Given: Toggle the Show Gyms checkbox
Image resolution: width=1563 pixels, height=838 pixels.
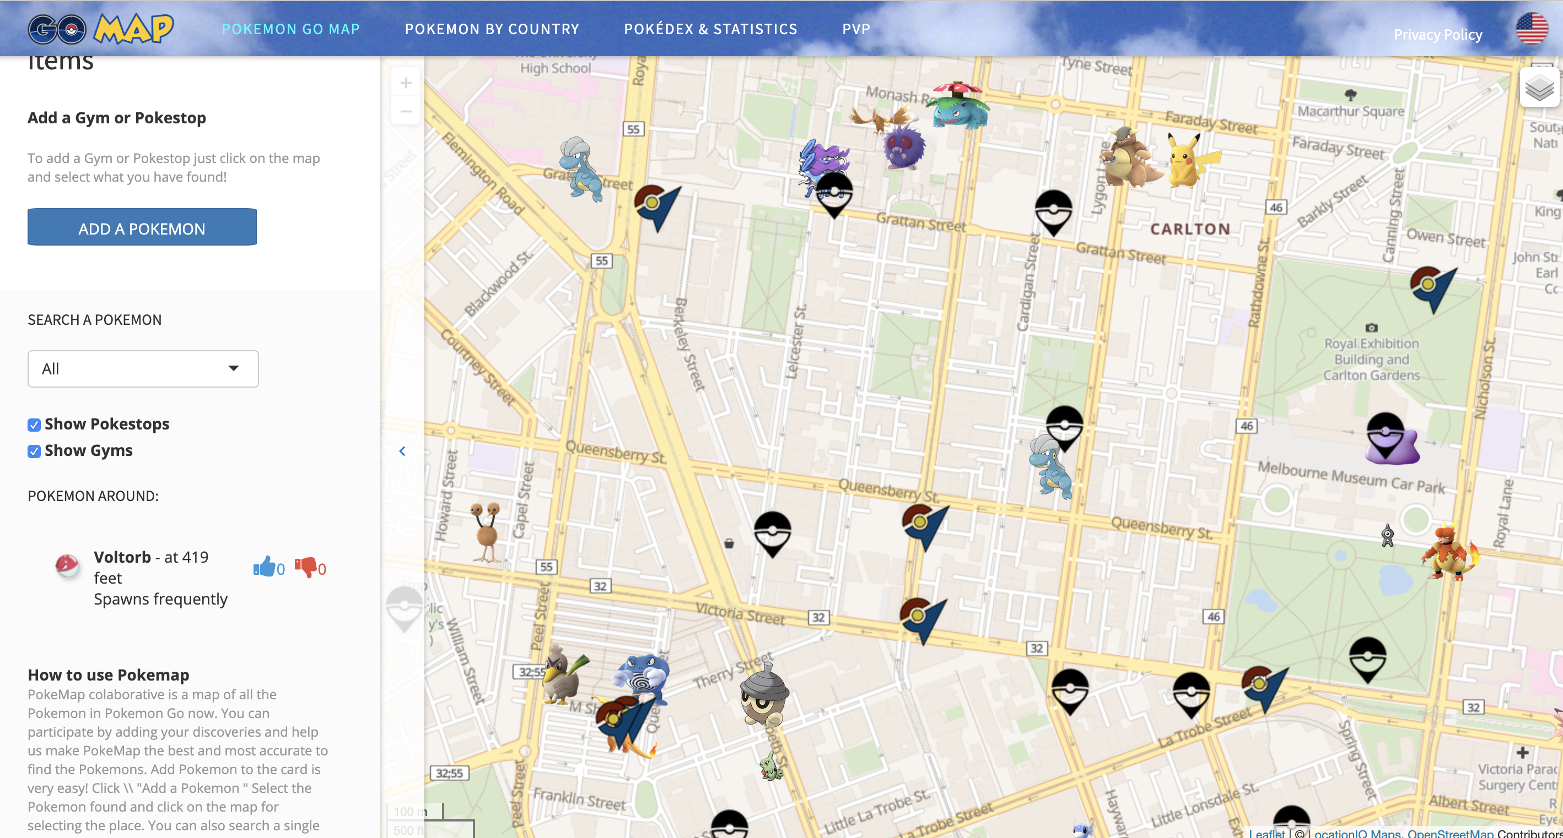Looking at the screenshot, I should pyautogui.click(x=34, y=451).
